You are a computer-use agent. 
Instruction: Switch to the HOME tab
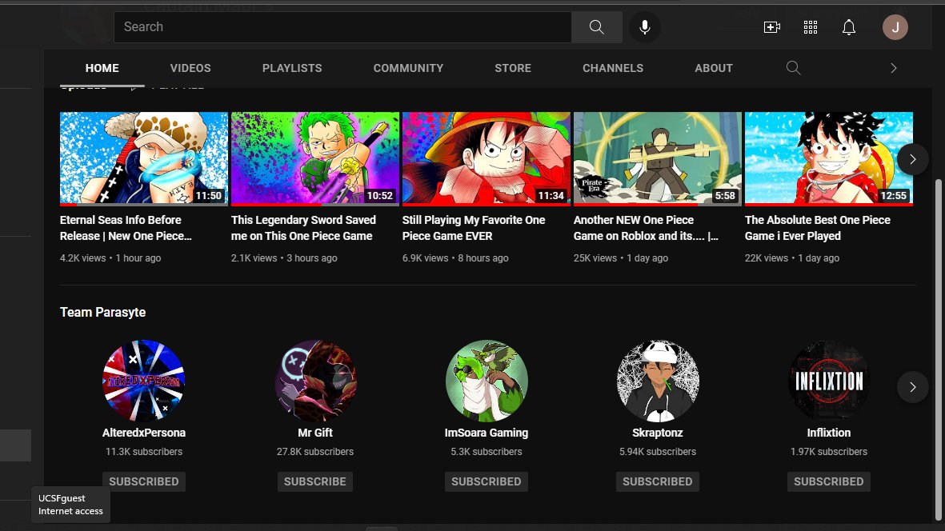tap(102, 68)
